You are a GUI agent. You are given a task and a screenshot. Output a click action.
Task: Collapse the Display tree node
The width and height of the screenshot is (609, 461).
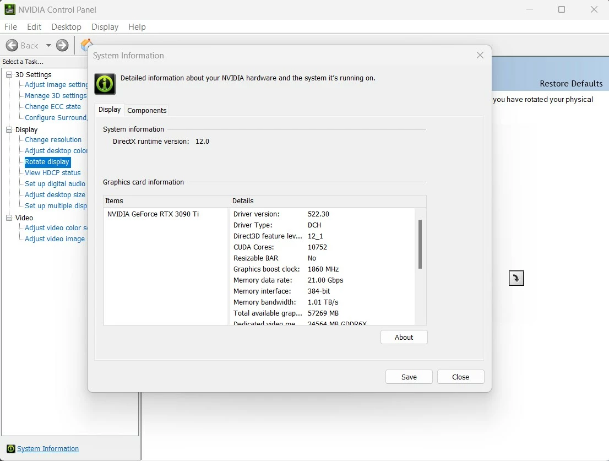pyautogui.click(x=9, y=130)
